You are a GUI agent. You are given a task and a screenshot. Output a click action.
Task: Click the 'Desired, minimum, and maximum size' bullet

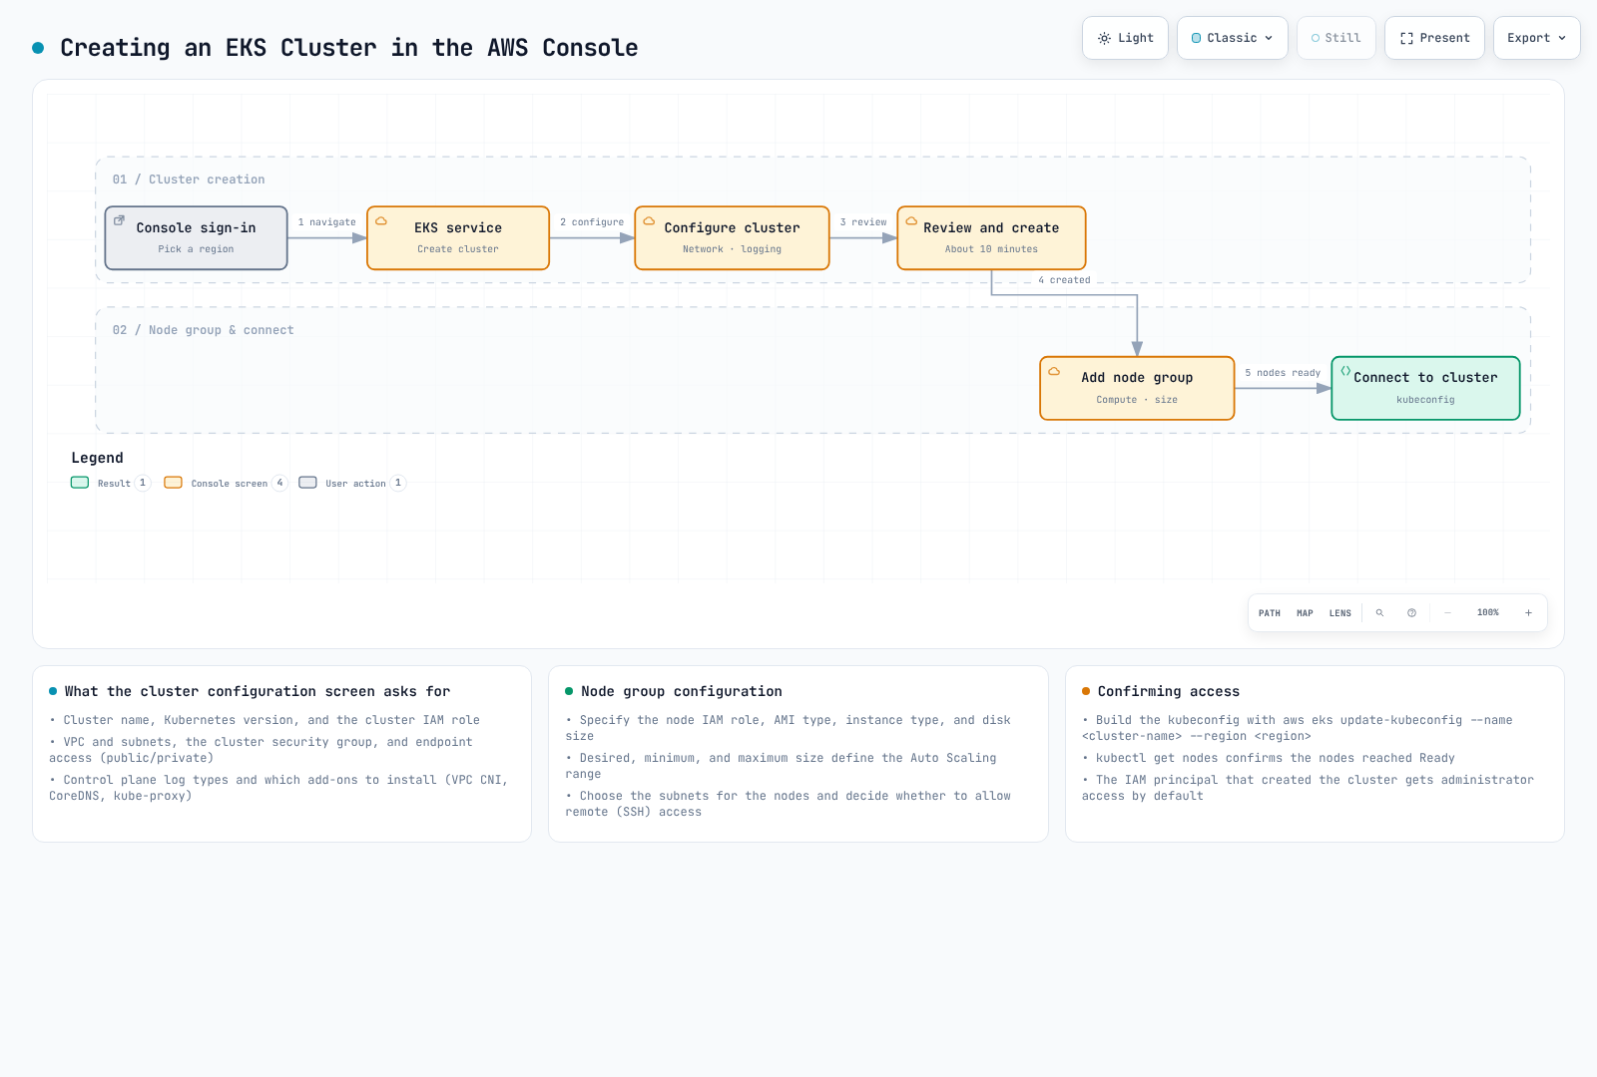[782, 766]
